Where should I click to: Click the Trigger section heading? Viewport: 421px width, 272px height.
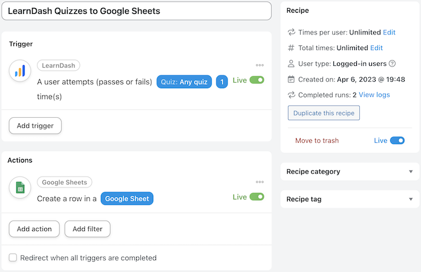pos(21,44)
